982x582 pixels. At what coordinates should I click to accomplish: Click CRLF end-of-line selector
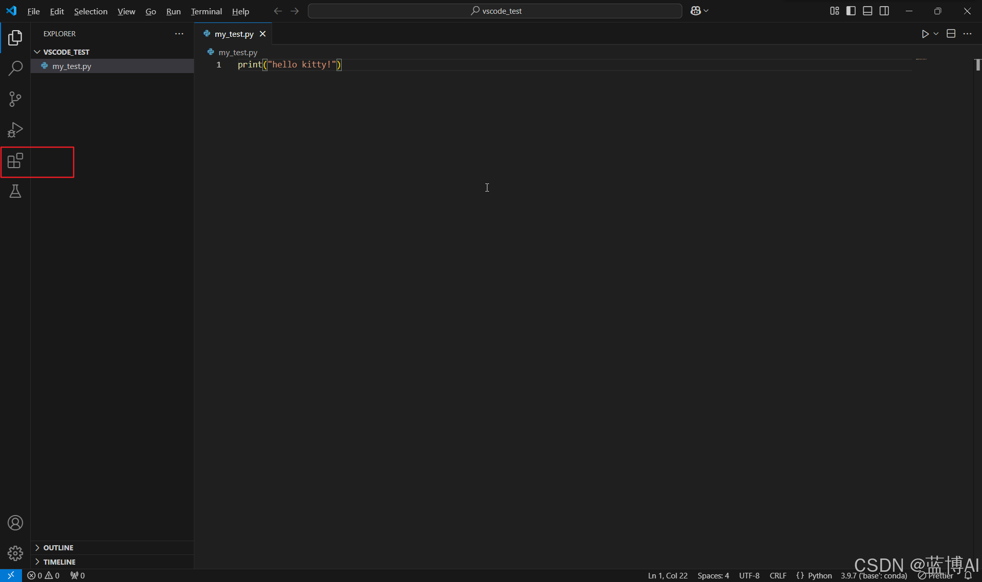(x=777, y=575)
